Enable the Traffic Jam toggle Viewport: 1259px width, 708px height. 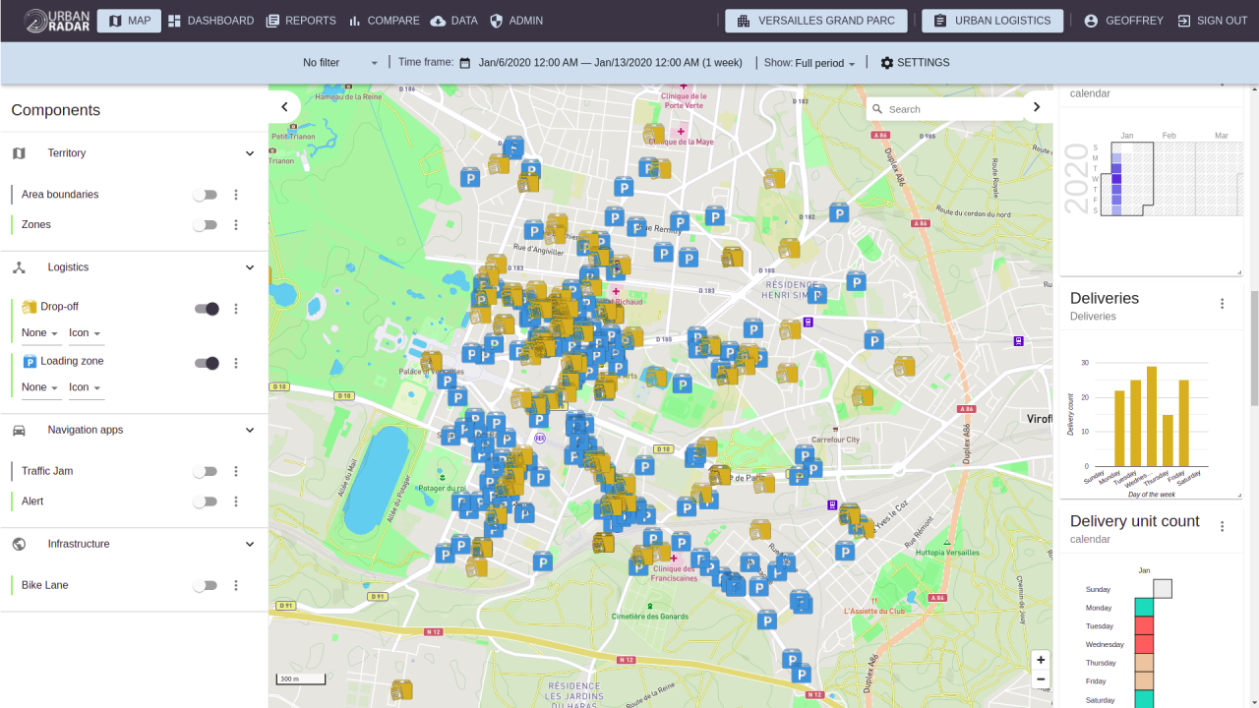[x=205, y=471]
